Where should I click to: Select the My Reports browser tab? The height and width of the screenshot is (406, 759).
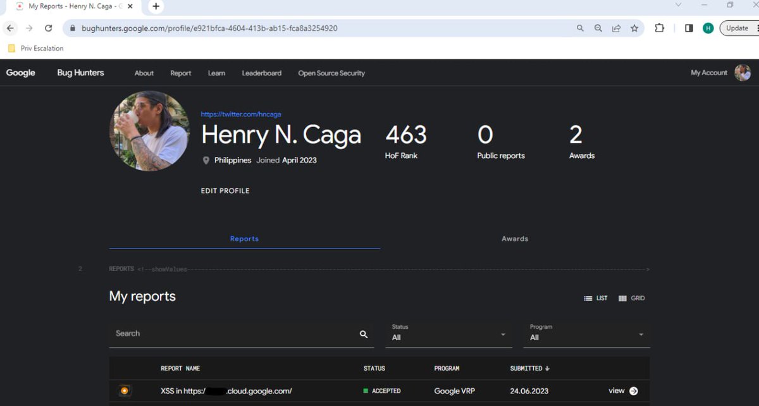click(x=75, y=6)
